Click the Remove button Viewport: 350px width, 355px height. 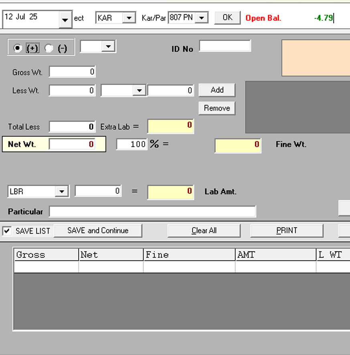point(217,108)
